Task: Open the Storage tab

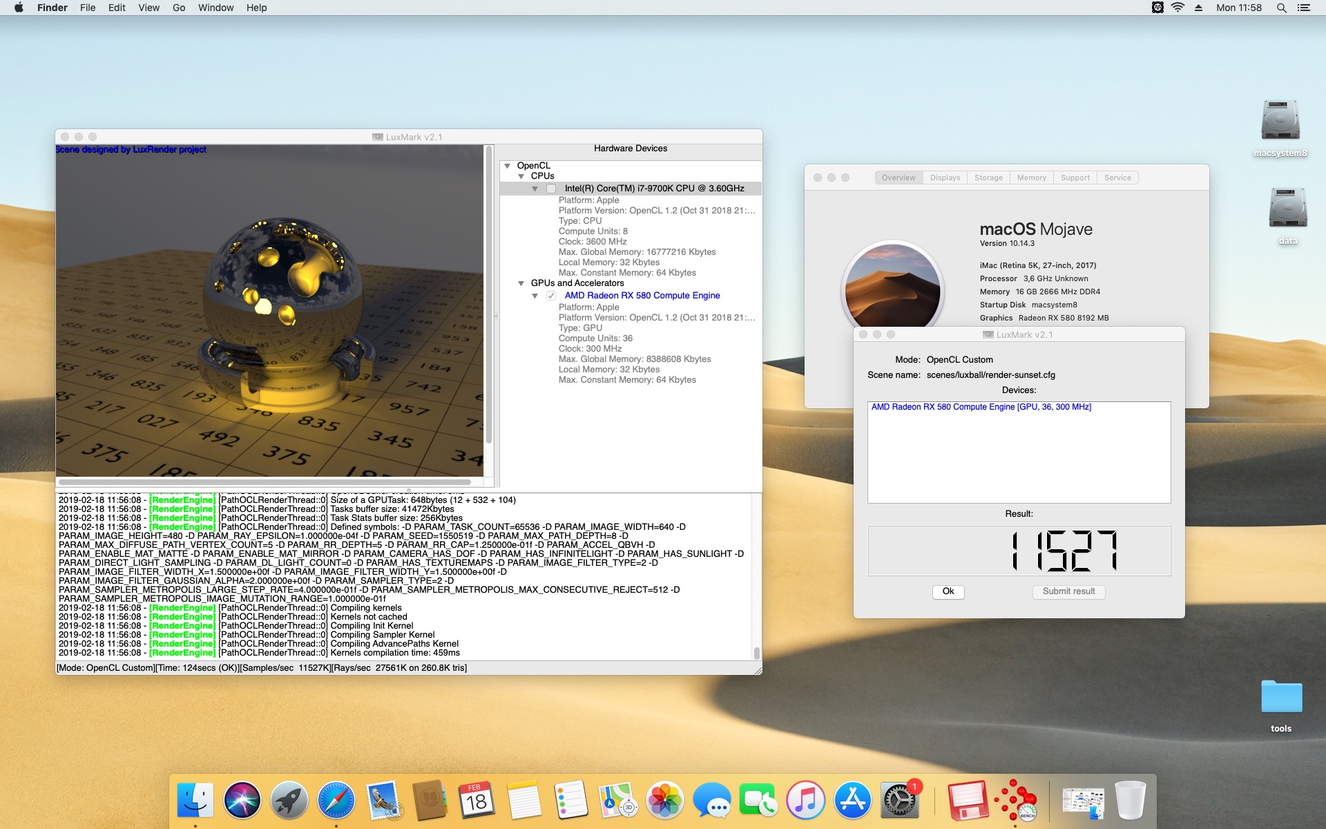Action: click(x=988, y=178)
